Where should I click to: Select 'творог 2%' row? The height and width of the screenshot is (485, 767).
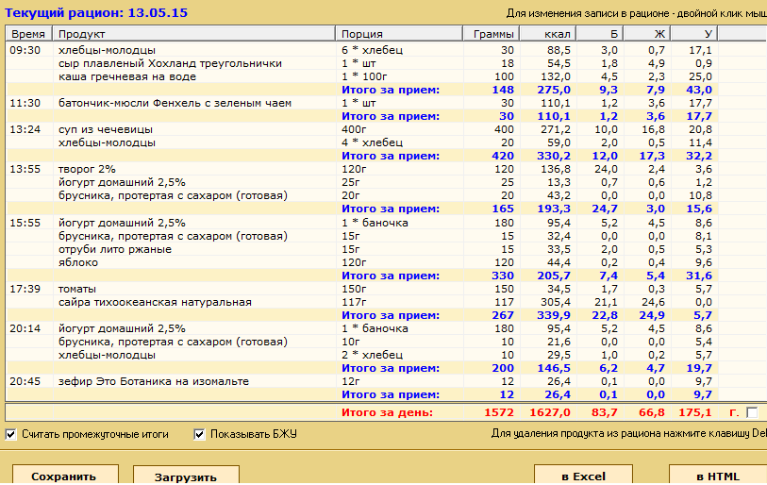[x=362, y=169]
